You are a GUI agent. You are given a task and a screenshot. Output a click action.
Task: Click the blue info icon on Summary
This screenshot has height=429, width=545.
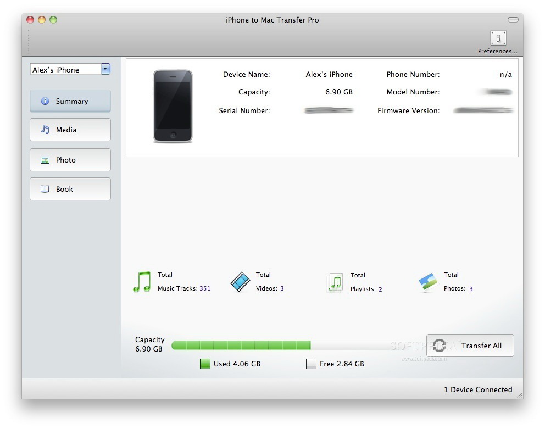(45, 101)
